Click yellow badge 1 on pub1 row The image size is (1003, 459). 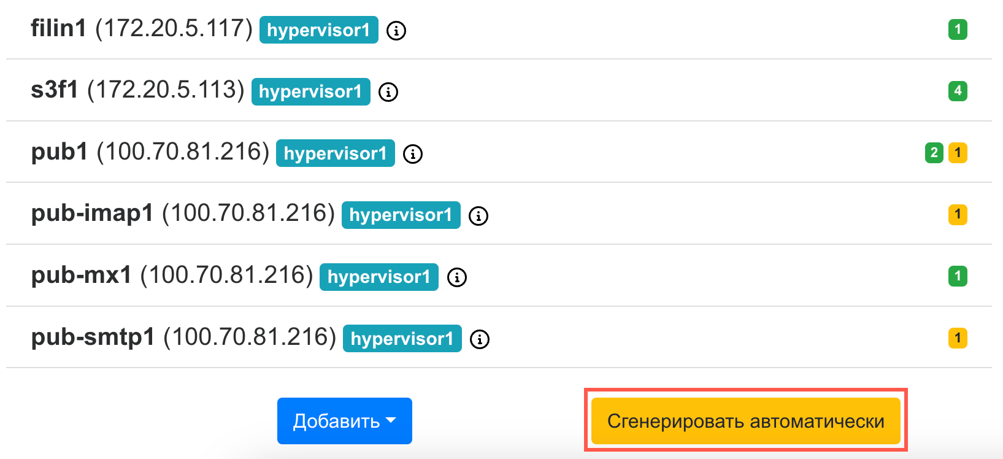(x=958, y=153)
